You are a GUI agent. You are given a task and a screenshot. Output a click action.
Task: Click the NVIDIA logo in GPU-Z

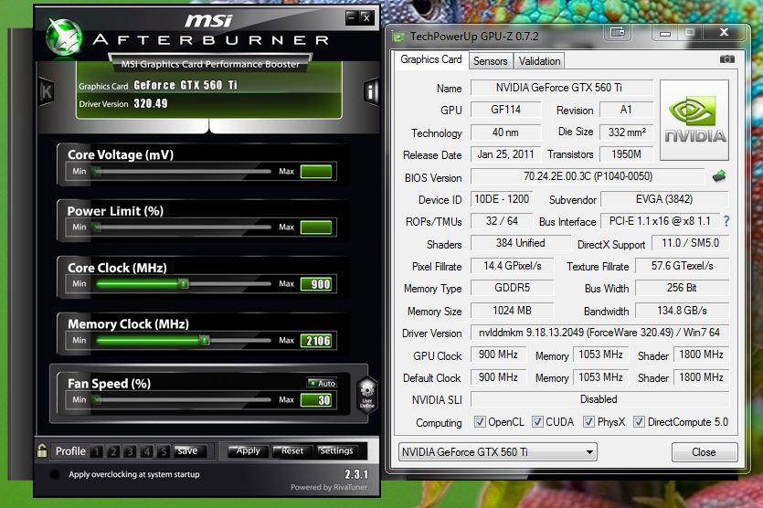coord(694,121)
